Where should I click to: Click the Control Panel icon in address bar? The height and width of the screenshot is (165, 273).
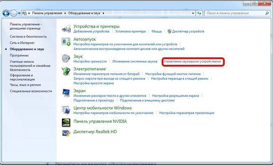coord(25,13)
